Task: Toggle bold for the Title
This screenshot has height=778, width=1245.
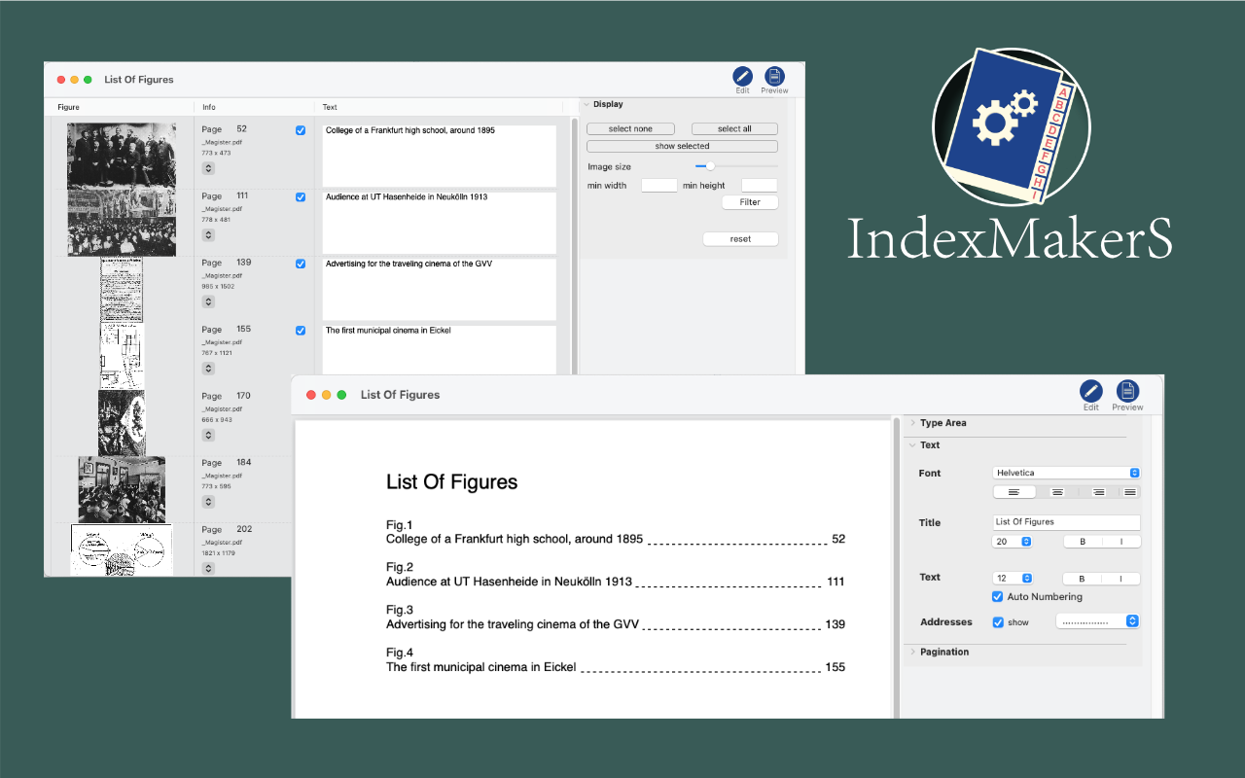Action: click(x=1083, y=542)
